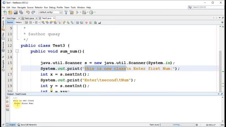The width and height of the screenshot is (226, 127).
Task: Open the Projects side panel
Action: (x=3, y=26)
